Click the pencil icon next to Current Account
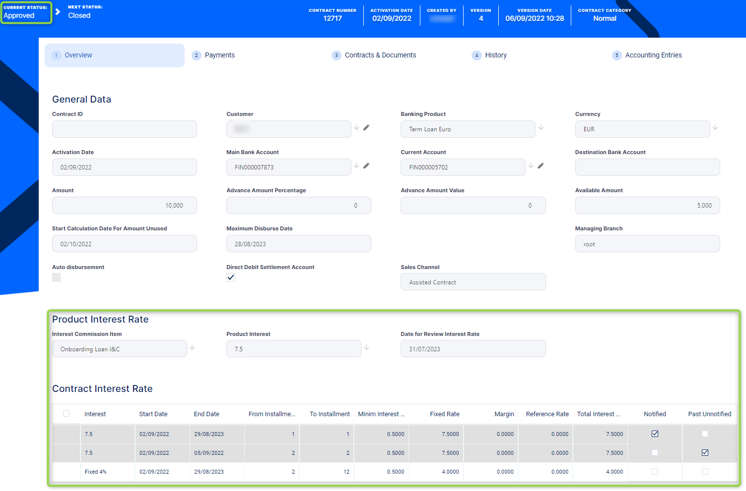This screenshot has width=746, height=491. (541, 166)
